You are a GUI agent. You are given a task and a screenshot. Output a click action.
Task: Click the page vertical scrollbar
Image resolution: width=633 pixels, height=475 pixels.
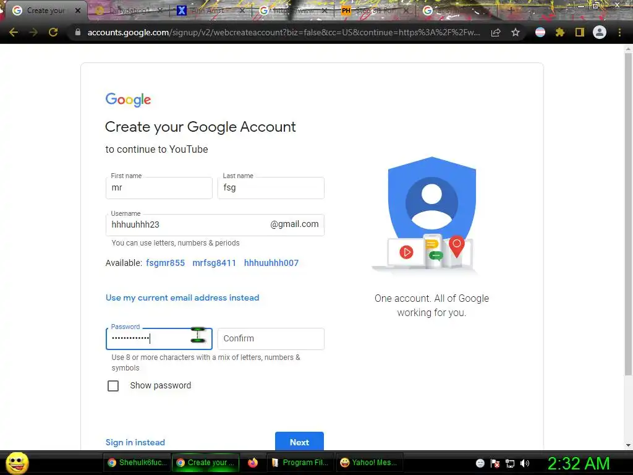[x=628, y=214]
